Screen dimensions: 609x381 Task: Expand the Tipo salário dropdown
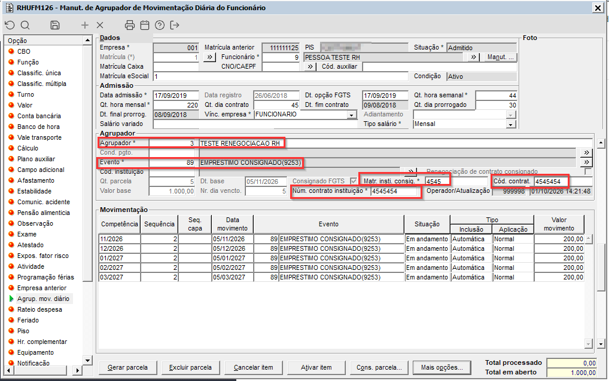tap(511, 124)
